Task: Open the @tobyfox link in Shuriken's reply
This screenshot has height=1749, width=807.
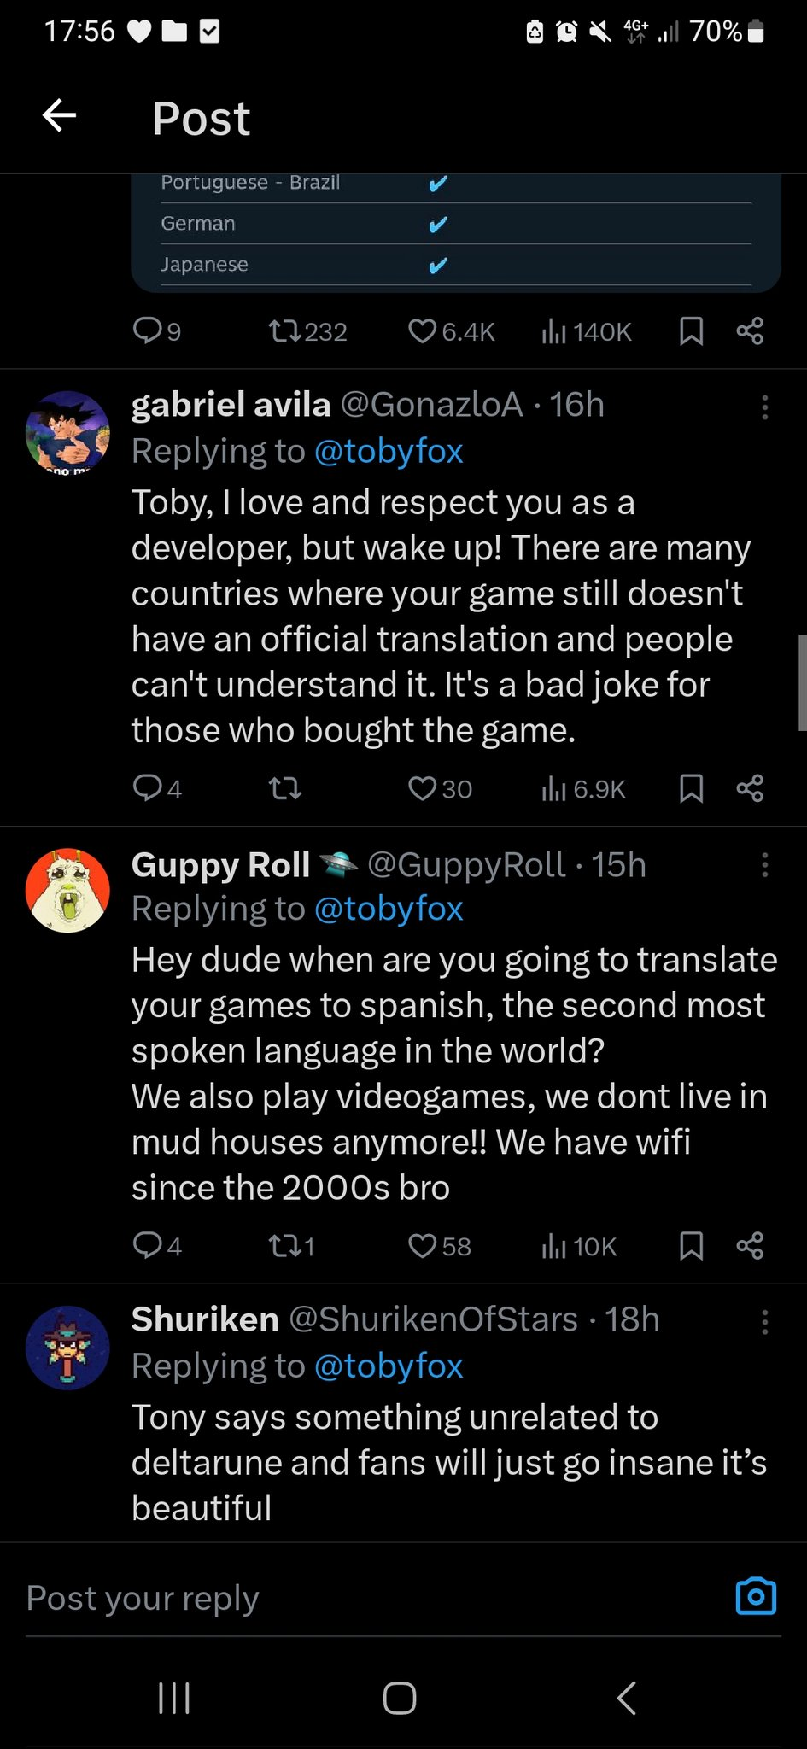Action: pyautogui.click(x=389, y=1366)
